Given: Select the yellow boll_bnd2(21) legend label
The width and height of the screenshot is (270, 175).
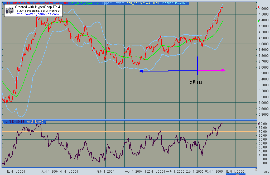Looking at the screenshot, I should click(143, 3).
